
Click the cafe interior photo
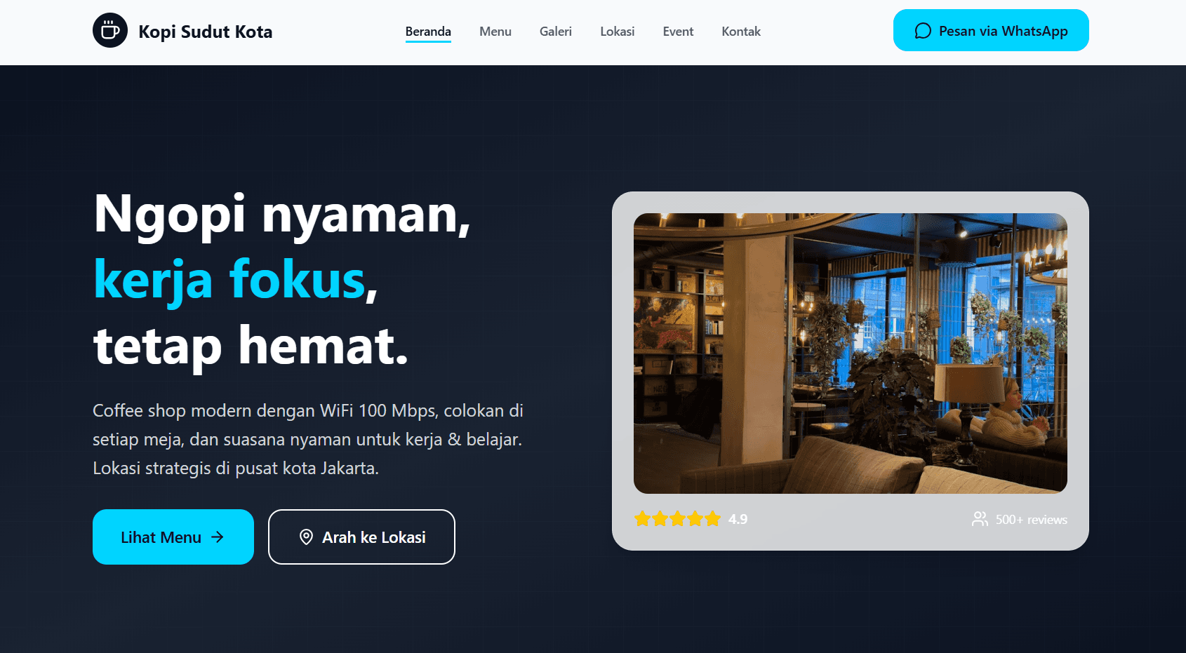coord(851,354)
